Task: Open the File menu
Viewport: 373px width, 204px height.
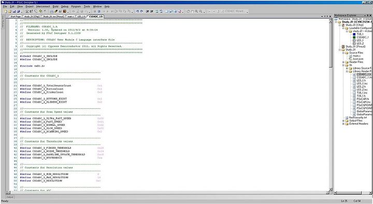Action: pyautogui.click(x=5, y=6)
